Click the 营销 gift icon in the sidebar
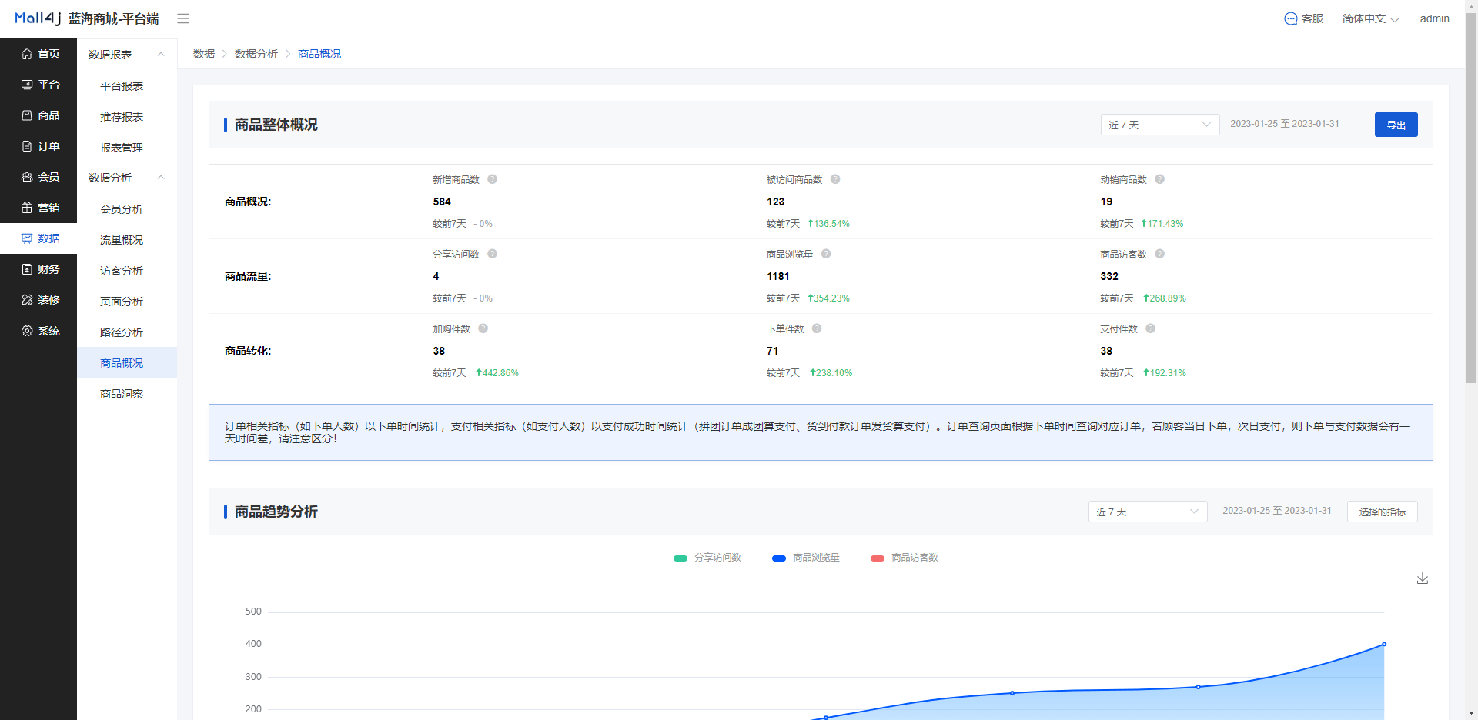Image resolution: width=1478 pixels, height=720 pixels. [27, 208]
